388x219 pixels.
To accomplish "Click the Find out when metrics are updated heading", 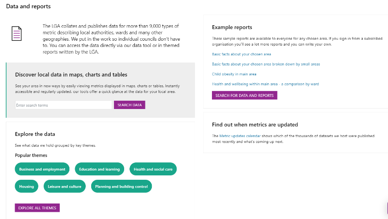I will [255, 125].
